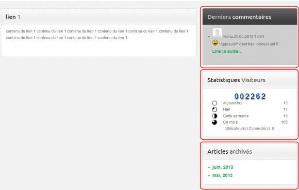Click the 'Derniers commentaires' panel header
This screenshot has width=299, height=190.
click(x=250, y=17)
